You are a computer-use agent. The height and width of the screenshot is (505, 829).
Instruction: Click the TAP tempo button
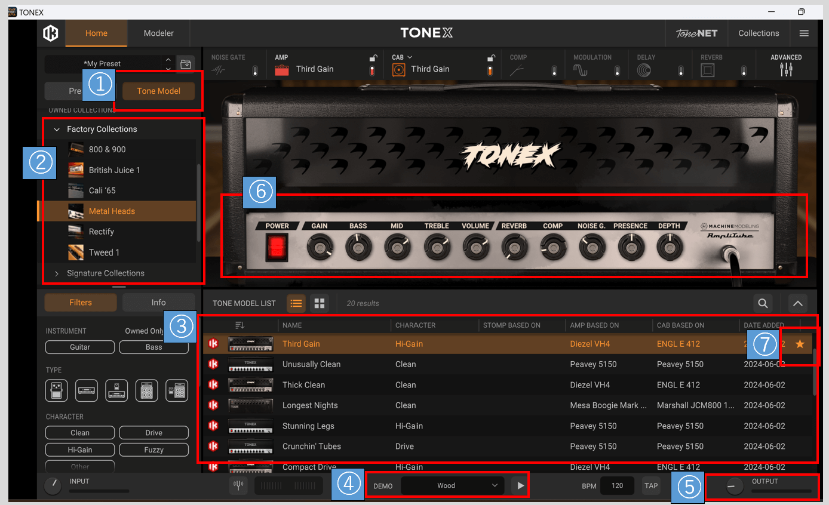pos(651,486)
